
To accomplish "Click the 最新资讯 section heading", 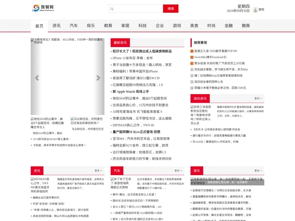I will click(x=120, y=43).
